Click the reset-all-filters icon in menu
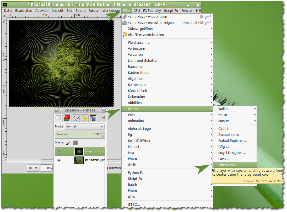 tap(125, 35)
